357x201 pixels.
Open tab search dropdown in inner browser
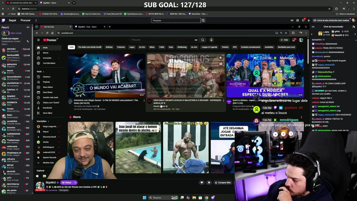(x=37, y=27)
